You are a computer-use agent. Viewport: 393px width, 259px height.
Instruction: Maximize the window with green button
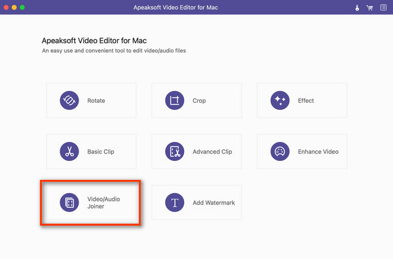coord(22,7)
